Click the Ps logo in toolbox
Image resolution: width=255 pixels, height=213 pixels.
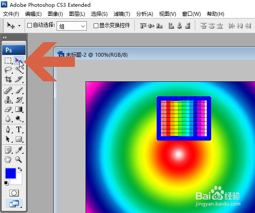(x=14, y=50)
